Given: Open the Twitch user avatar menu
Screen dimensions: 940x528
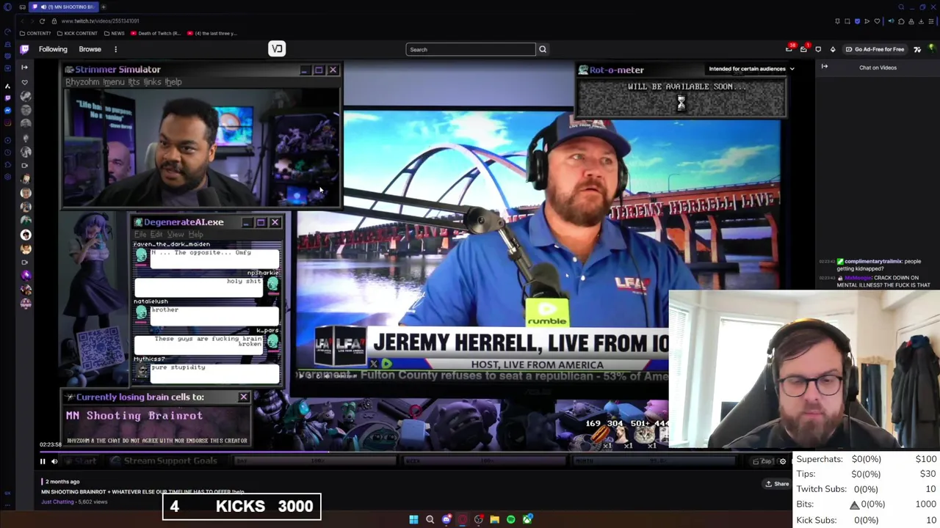Looking at the screenshot, I should tap(931, 49).
